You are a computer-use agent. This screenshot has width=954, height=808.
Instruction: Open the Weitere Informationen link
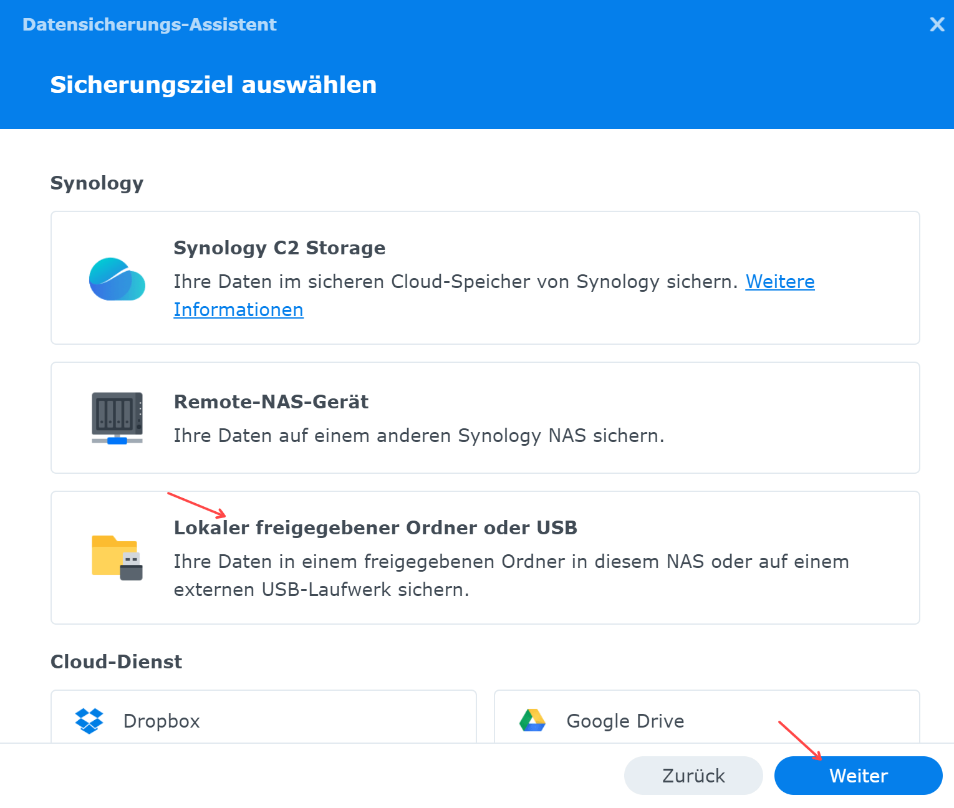point(779,282)
